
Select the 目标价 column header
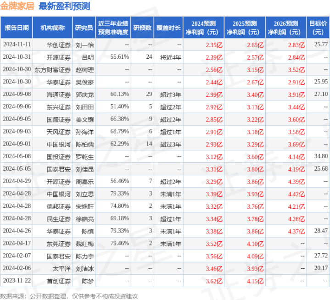[x=318, y=28]
